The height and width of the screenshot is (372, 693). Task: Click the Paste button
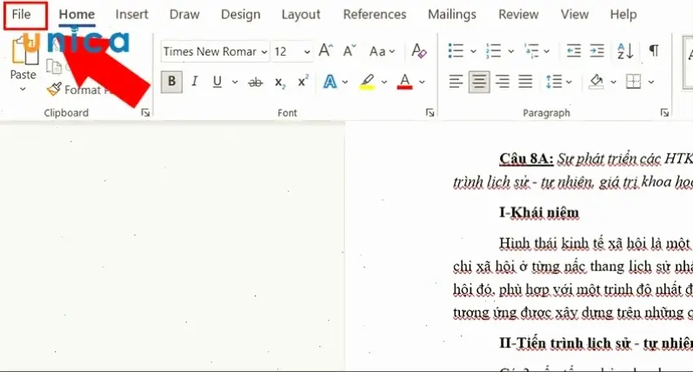click(23, 57)
